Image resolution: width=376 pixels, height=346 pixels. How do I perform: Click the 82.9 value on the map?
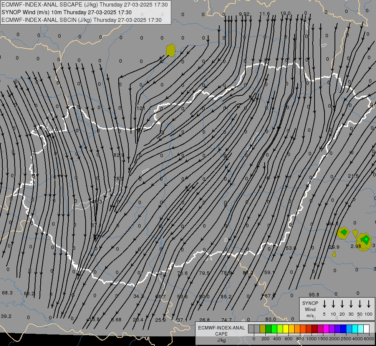119,155
